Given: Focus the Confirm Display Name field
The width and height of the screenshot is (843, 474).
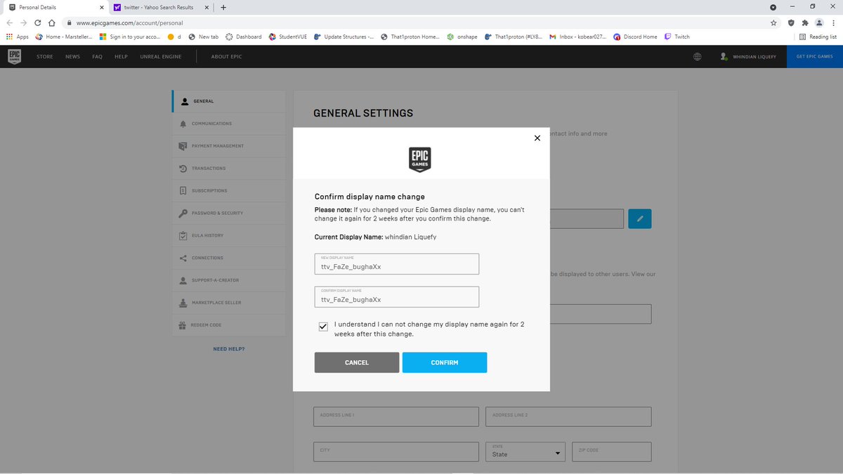Looking at the screenshot, I should 397,297.
